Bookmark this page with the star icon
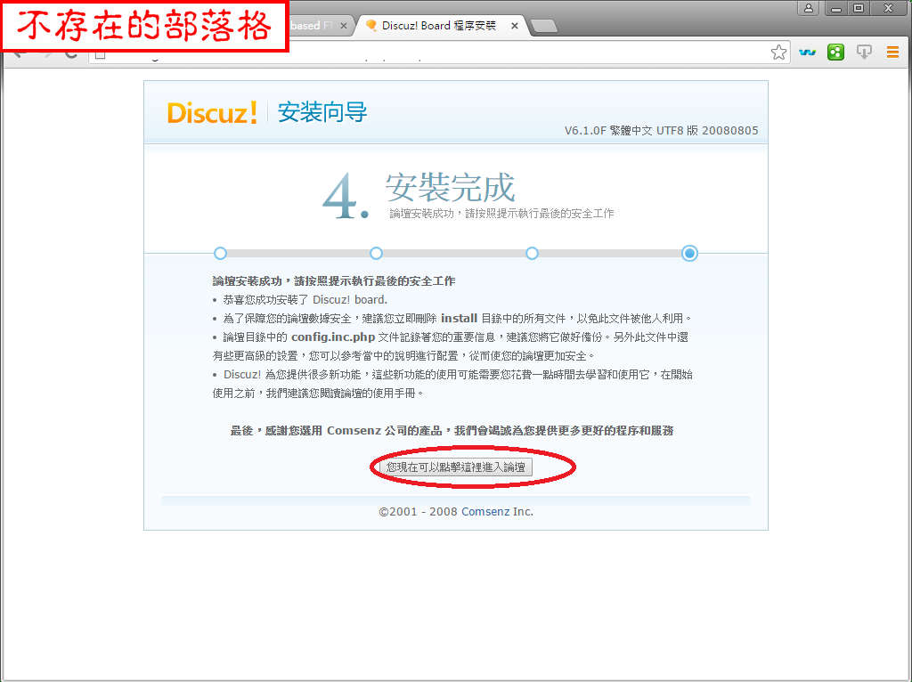This screenshot has height=682, width=912. point(778,53)
